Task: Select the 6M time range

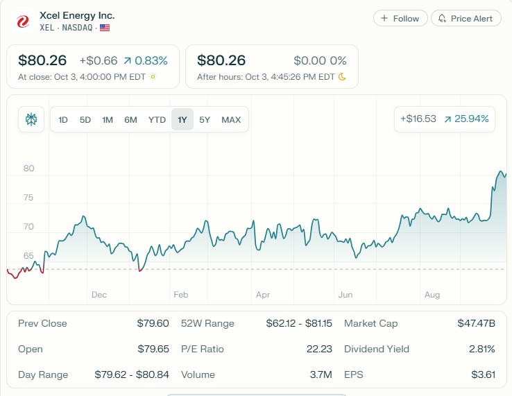Action: pos(130,119)
